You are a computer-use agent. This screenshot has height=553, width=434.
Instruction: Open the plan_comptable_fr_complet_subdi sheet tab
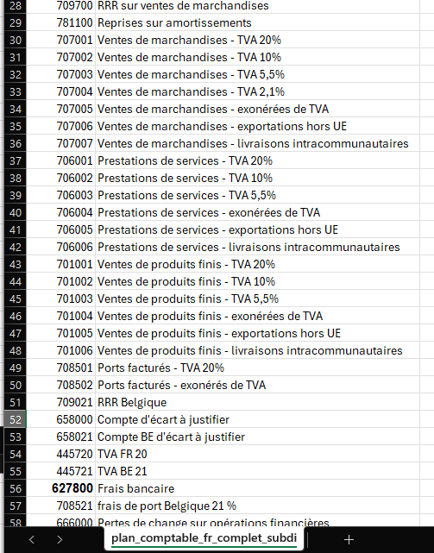tap(204, 538)
